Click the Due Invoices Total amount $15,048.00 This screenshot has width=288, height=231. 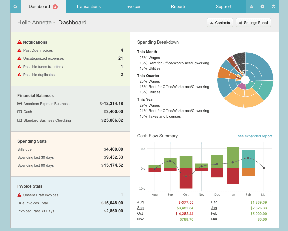(x=112, y=203)
